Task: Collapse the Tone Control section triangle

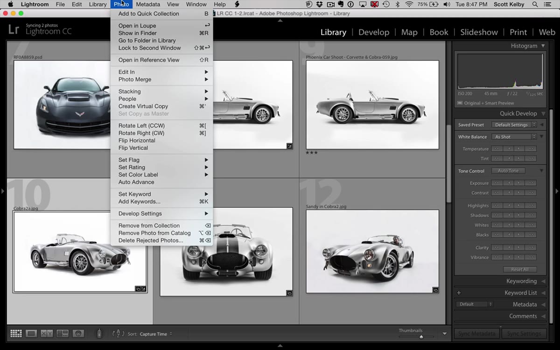Action: (x=541, y=171)
